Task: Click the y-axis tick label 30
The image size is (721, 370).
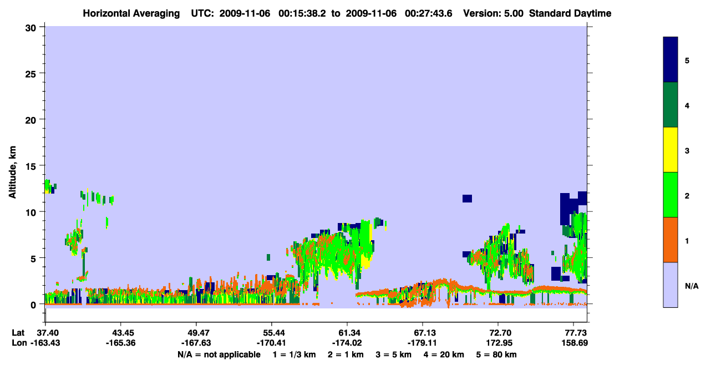Action: point(32,27)
